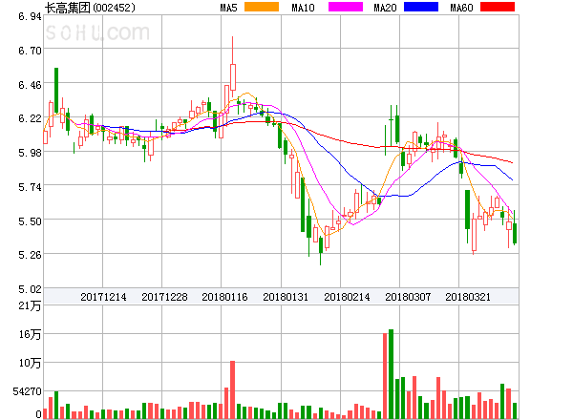The image size is (573, 420).
Task: Select the MA10 legend label
Action: click(x=305, y=8)
